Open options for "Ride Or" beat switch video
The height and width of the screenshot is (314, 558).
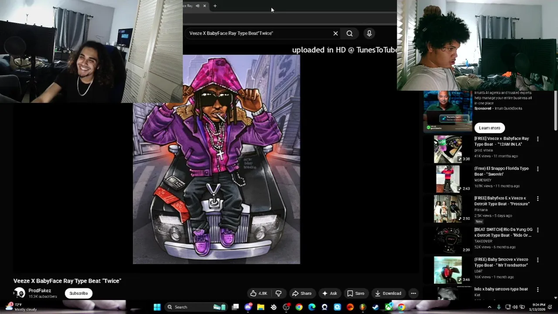click(538, 230)
